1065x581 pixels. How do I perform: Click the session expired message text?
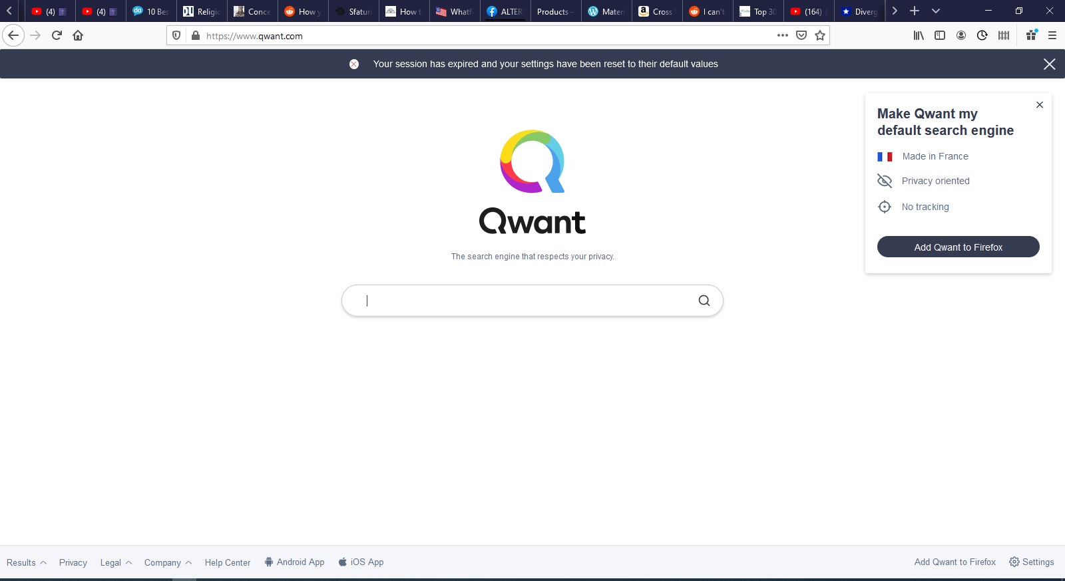pyautogui.click(x=546, y=64)
